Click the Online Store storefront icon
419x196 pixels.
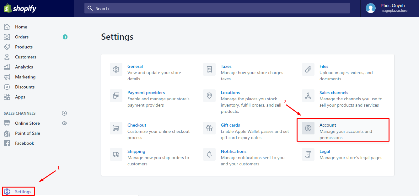click(7, 123)
